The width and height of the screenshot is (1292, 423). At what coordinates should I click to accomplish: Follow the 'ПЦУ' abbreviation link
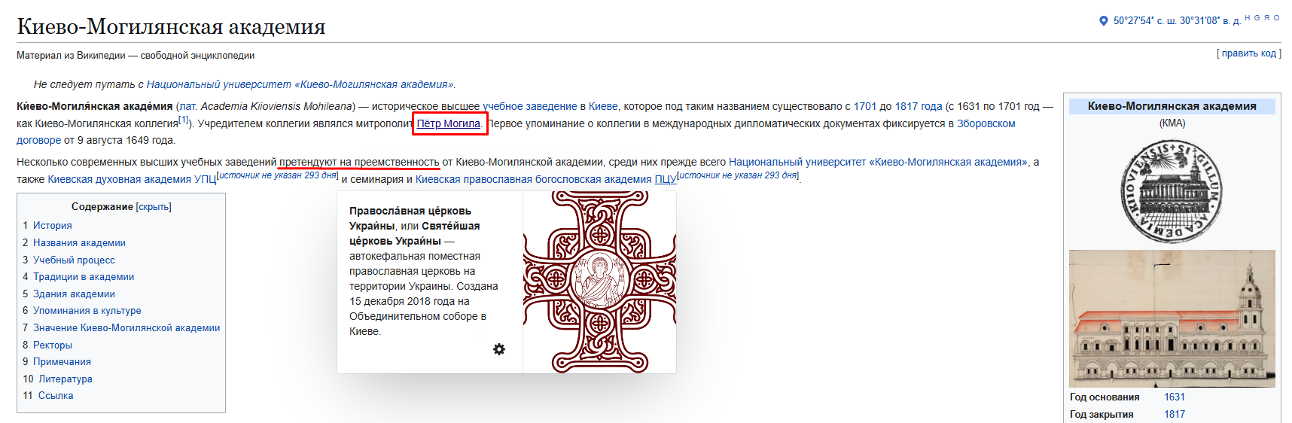(x=665, y=179)
